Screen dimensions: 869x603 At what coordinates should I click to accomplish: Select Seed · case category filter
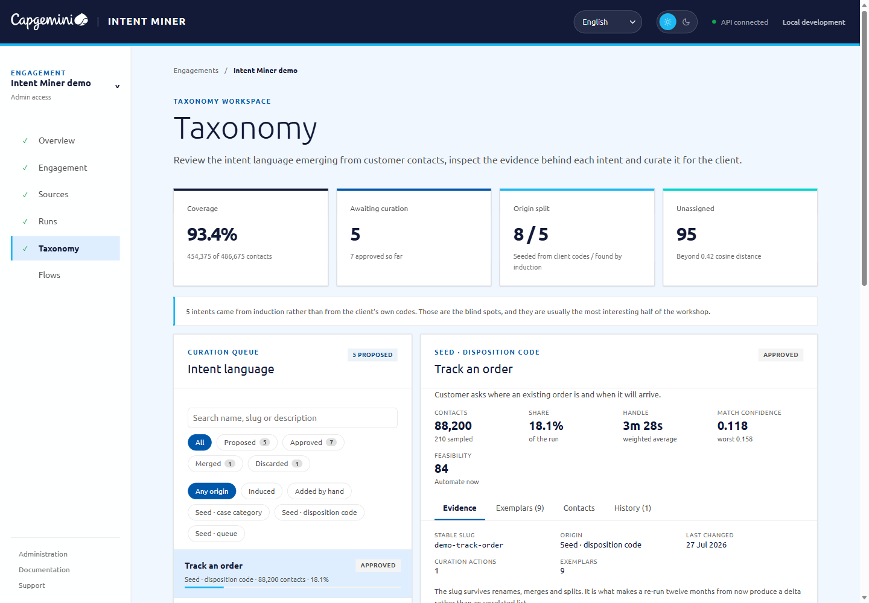(229, 513)
